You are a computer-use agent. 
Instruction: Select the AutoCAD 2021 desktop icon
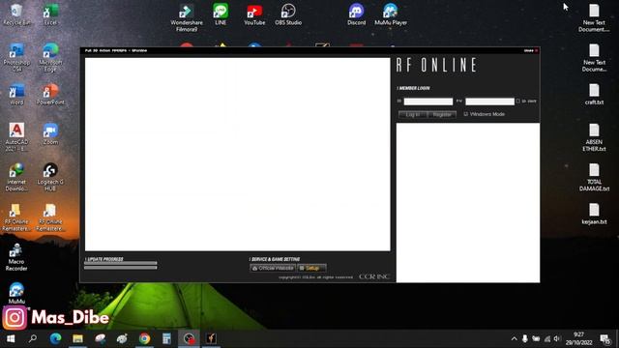[16, 137]
